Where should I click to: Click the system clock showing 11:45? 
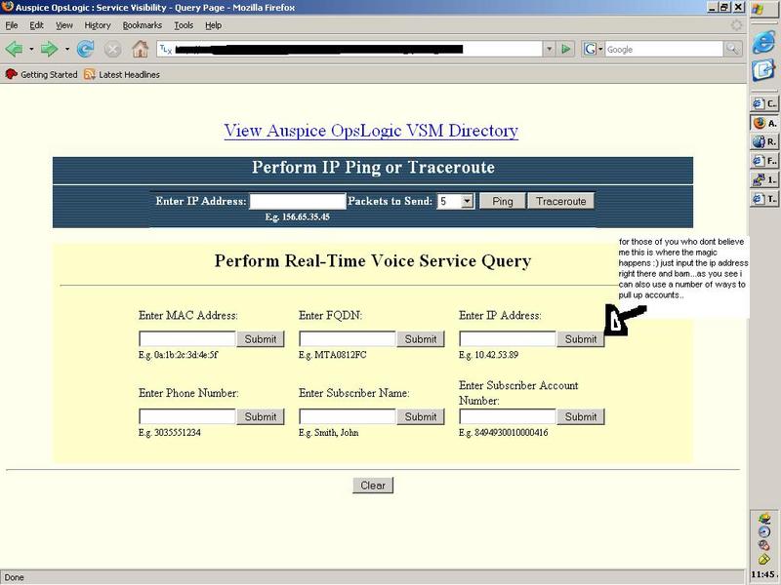point(764,574)
